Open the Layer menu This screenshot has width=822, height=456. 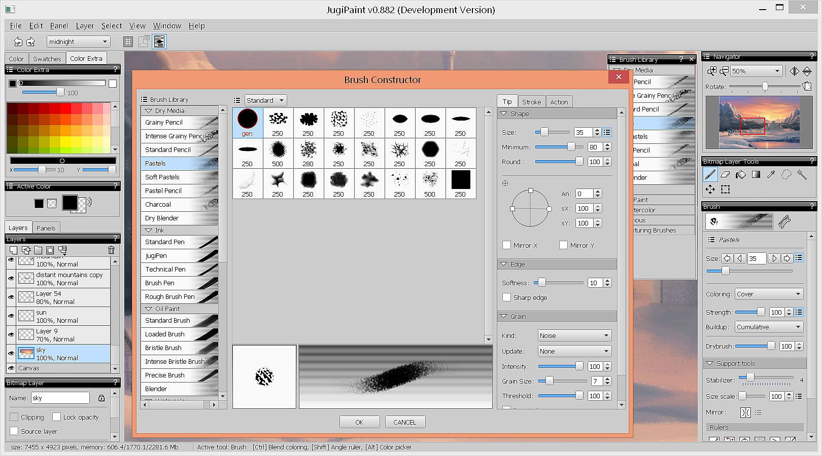click(x=85, y=26)
